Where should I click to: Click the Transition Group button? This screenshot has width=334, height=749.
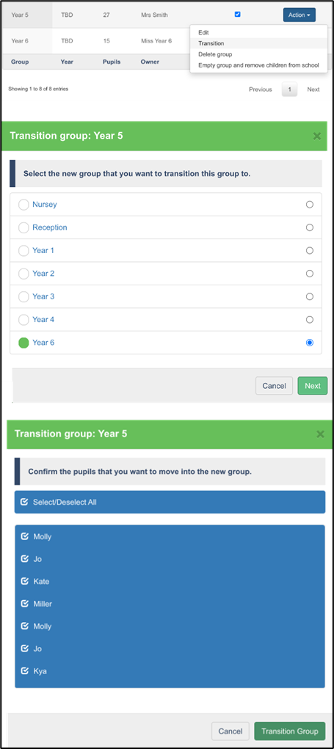(x=289, y=731)
